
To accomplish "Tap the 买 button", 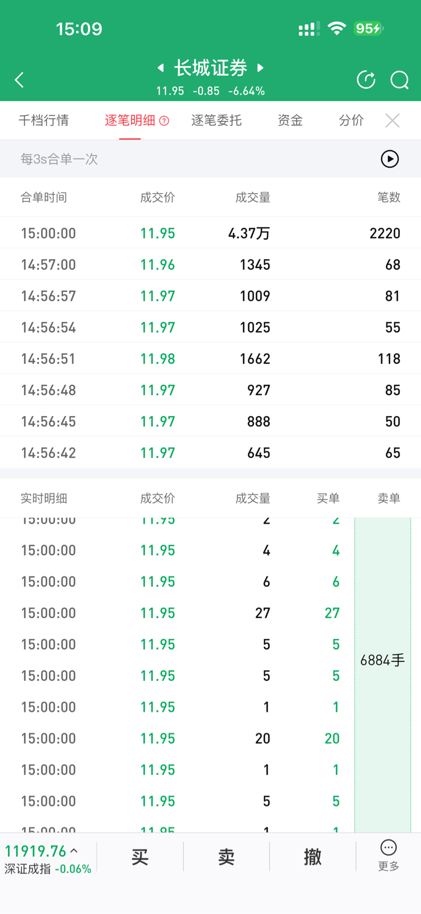I will coord(140,856).
